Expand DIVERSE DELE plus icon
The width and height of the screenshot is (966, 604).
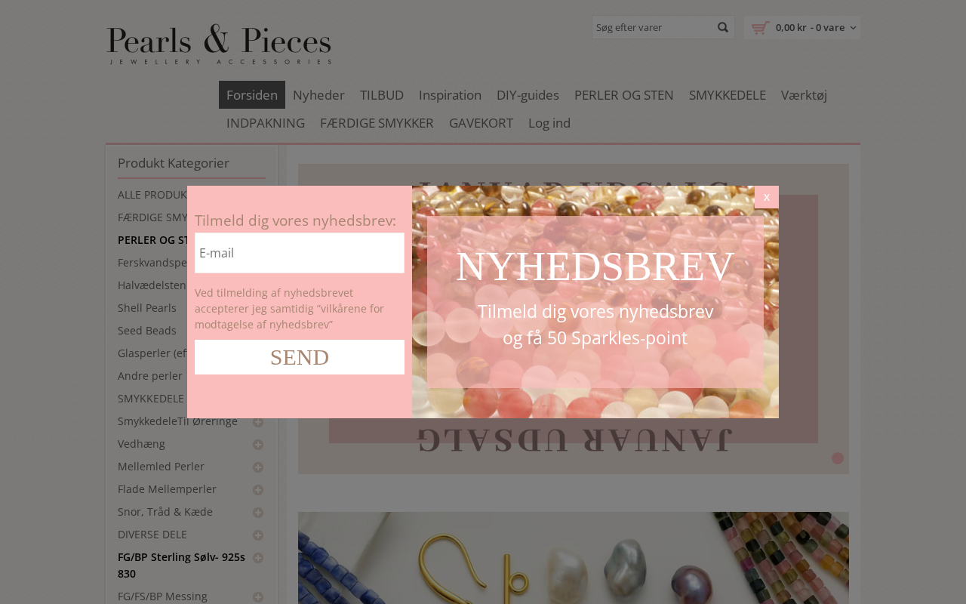[258, 535]
